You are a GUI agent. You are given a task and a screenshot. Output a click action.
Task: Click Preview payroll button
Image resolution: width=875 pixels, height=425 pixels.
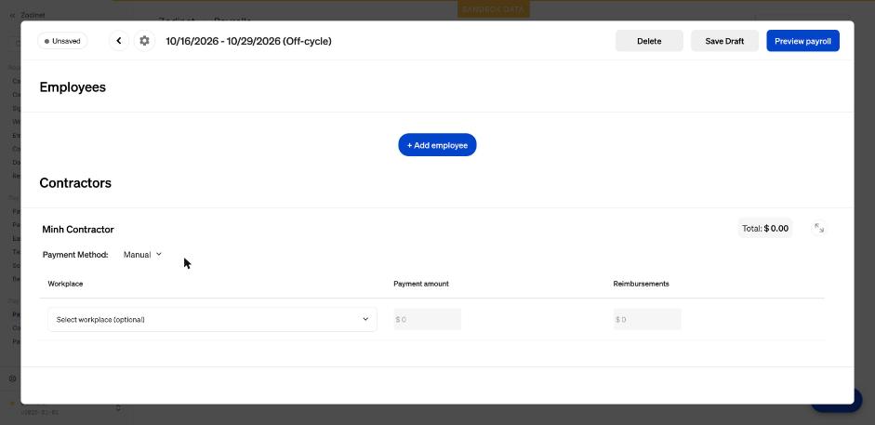pyautogui.click(x=802, y=41)
